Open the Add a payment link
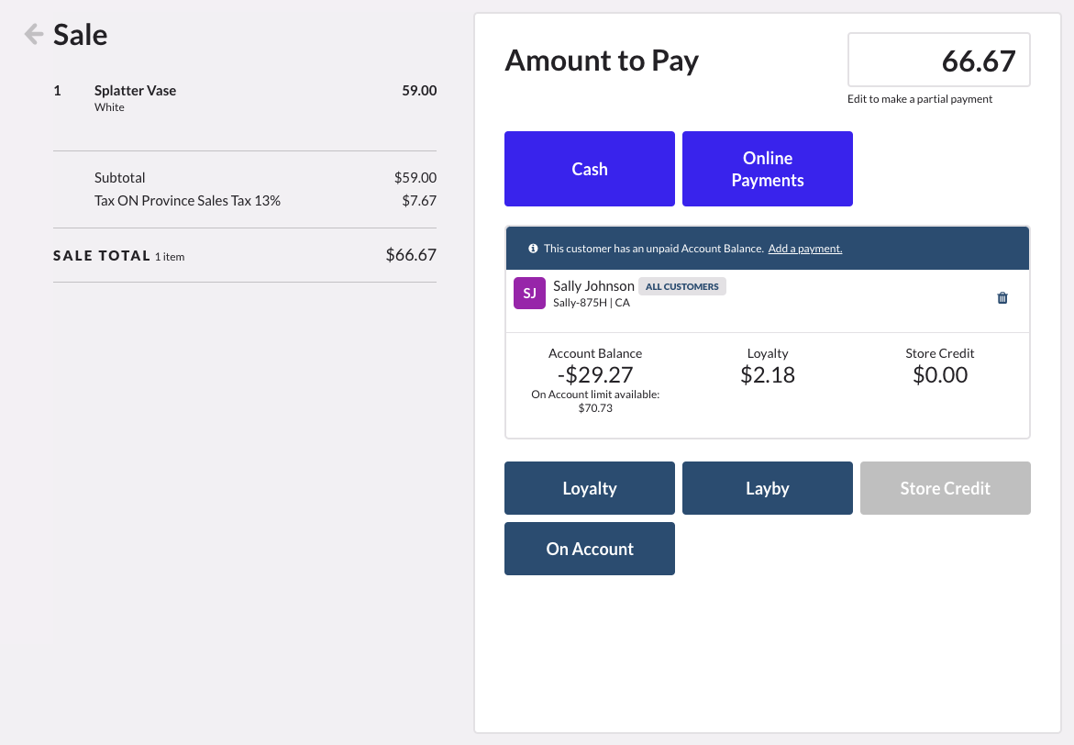The width and height of the screenshot is (1074, 745). click(x=804, y=249)
